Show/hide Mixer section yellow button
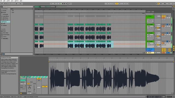The height and width of the screenshot is (98, 175). click(174, 50)
